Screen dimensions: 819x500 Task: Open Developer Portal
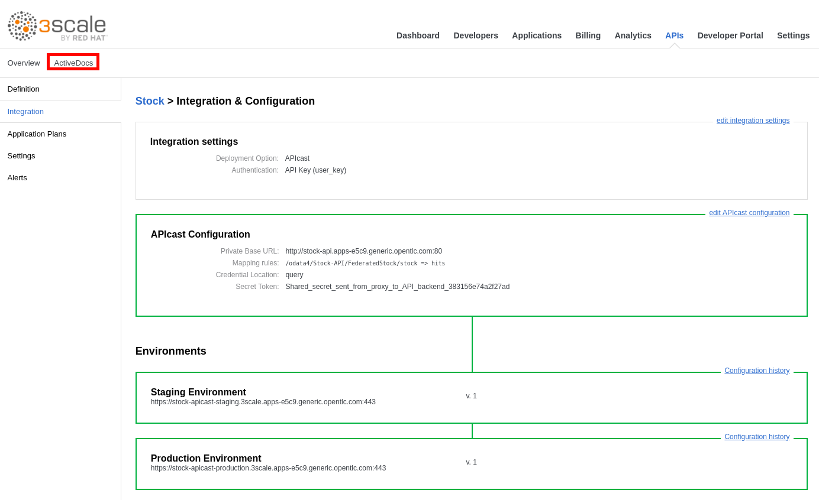[730, 35]
